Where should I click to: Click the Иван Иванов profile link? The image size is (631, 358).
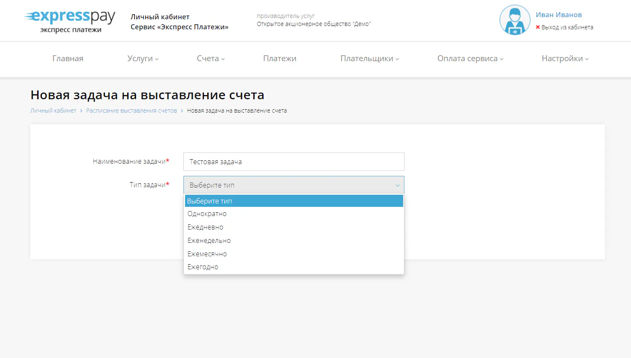[x=559, y=14]
